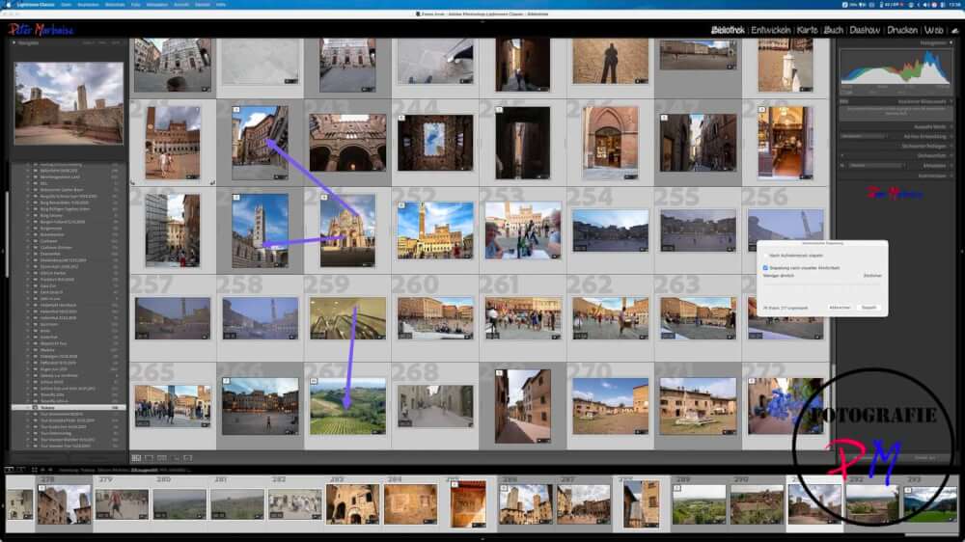Uncheck 'Stapelung nach visueller Ähnlichkeit' checkbox
Screen dimensions: 965x542
point(766,267)
